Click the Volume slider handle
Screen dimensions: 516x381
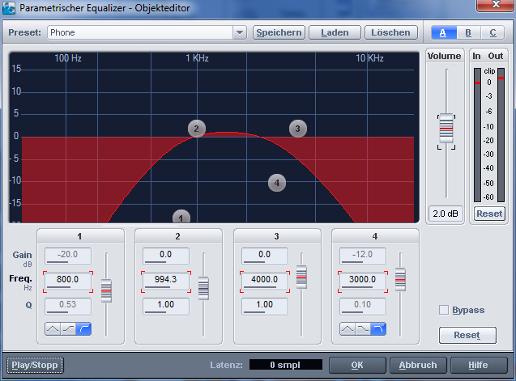coord(446,129)
